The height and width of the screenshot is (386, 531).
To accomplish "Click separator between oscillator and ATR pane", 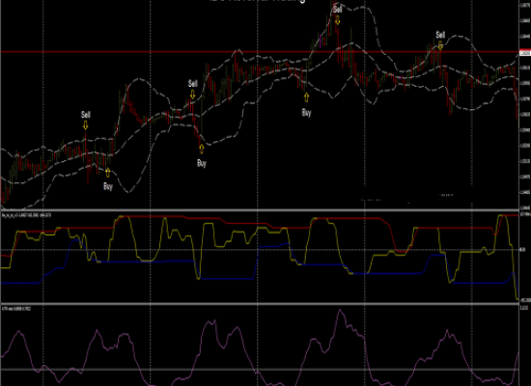I will point(260,304).
